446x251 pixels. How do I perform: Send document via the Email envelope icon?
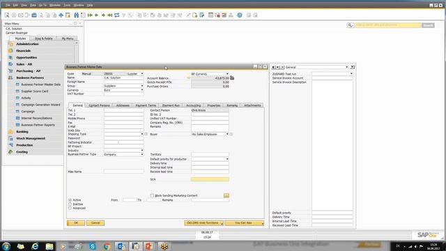pyautogui.click(x=20, y=15)
